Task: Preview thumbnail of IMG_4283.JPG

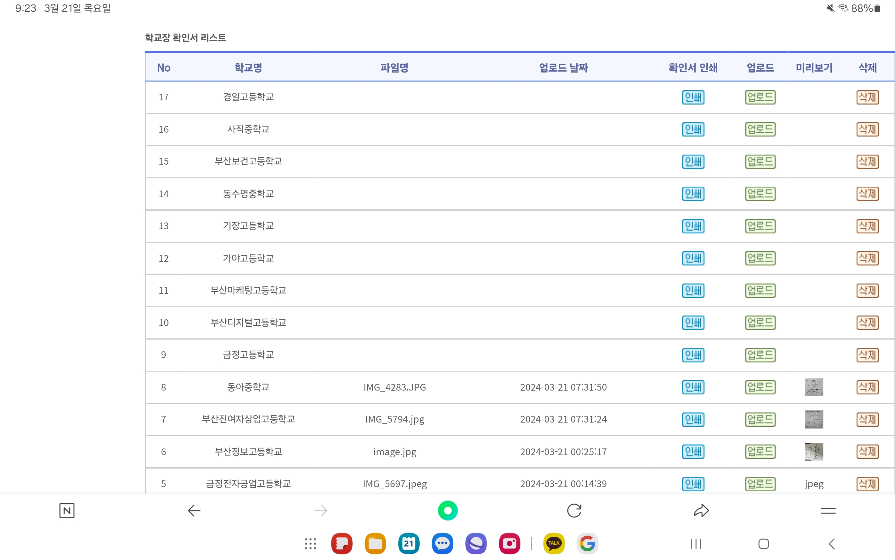Action: pyautogui.click(x=814, y=387)
